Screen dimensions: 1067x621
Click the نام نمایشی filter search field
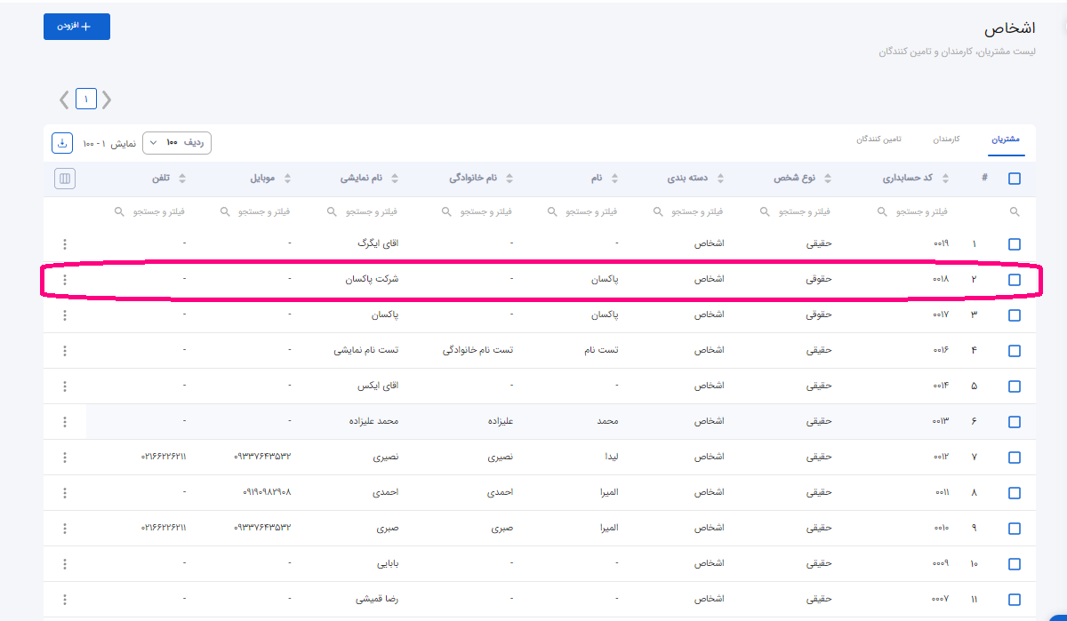[x=365, y=212]
